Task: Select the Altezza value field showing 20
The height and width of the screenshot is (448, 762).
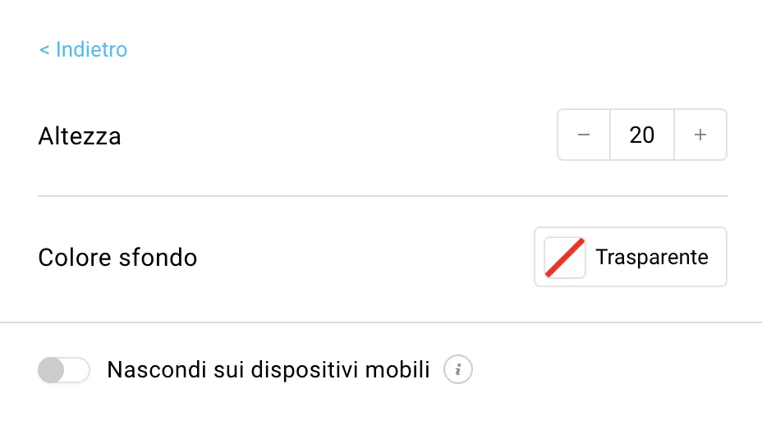Action: coord(642,135)
